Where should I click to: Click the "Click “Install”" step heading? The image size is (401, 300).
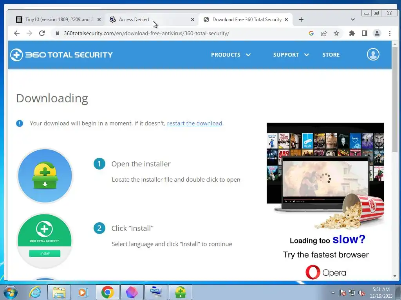[132, 228]
